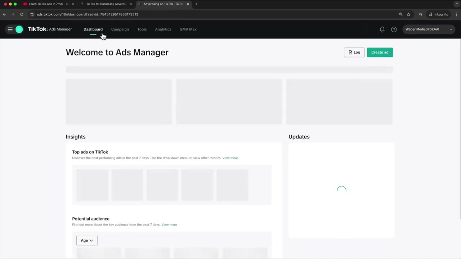The width and height of the screenshot is (461, 259).
Task: Open Chrome's three-dot menu
Action: 456,14
